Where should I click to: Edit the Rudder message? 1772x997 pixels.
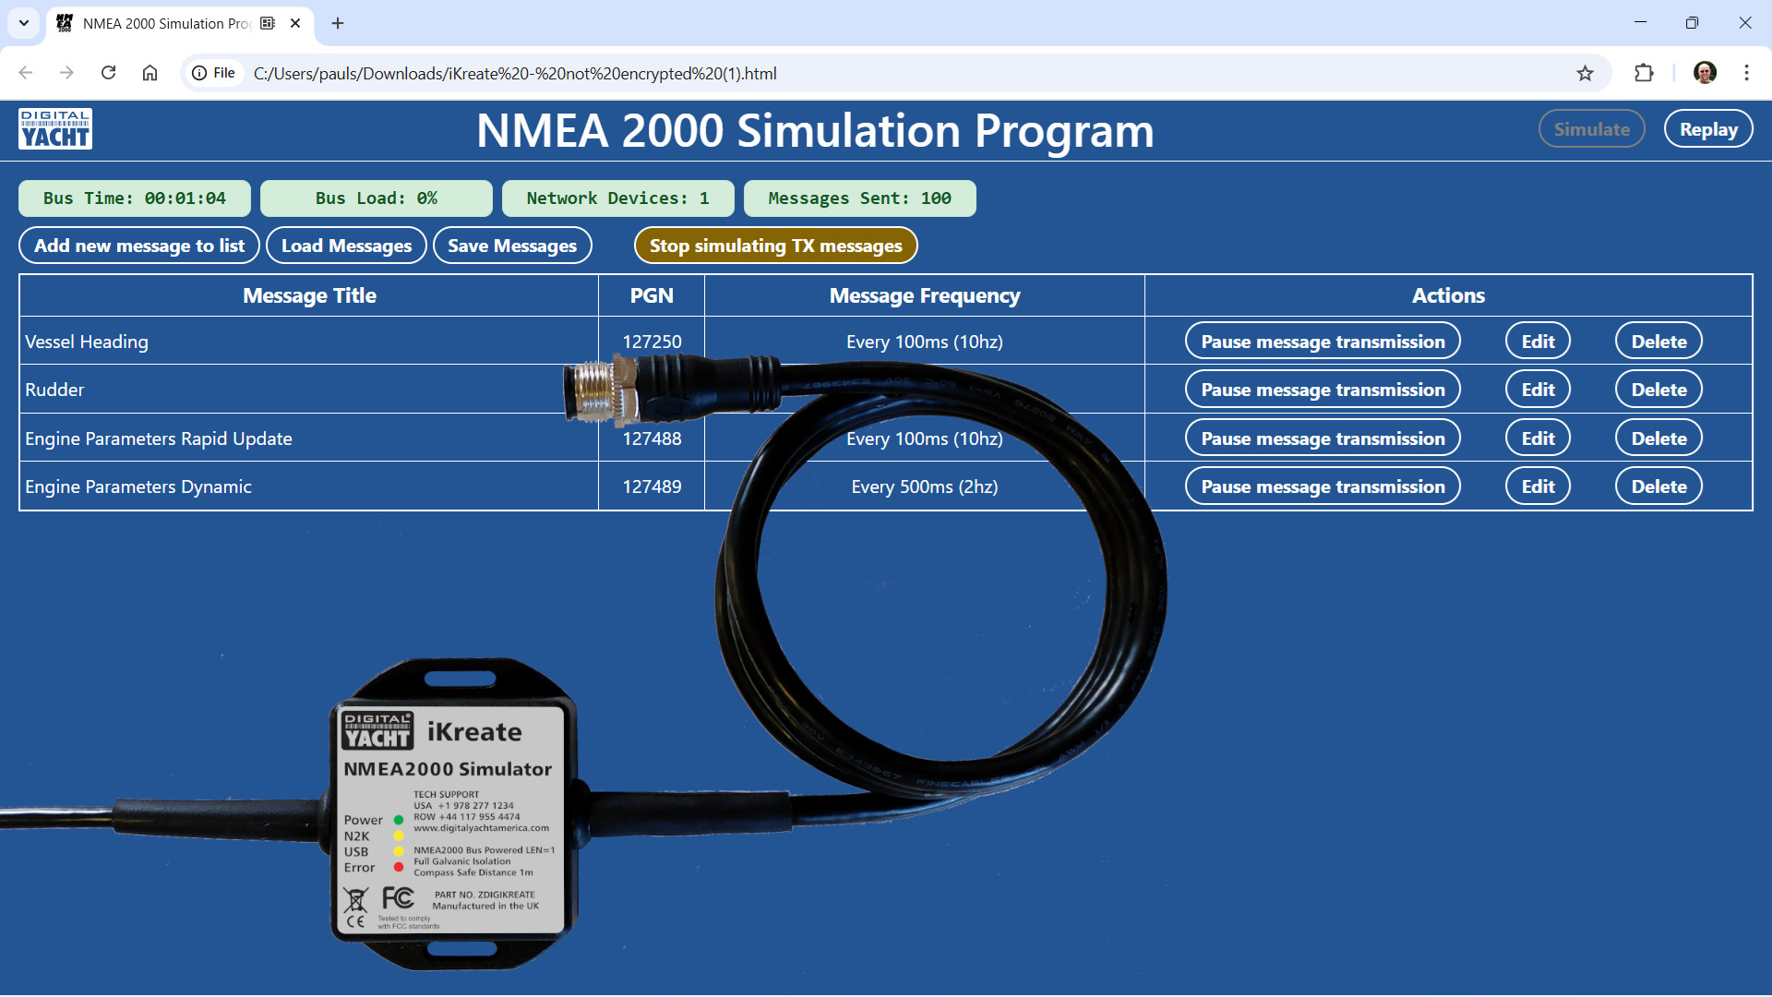tap(1538, 390)
